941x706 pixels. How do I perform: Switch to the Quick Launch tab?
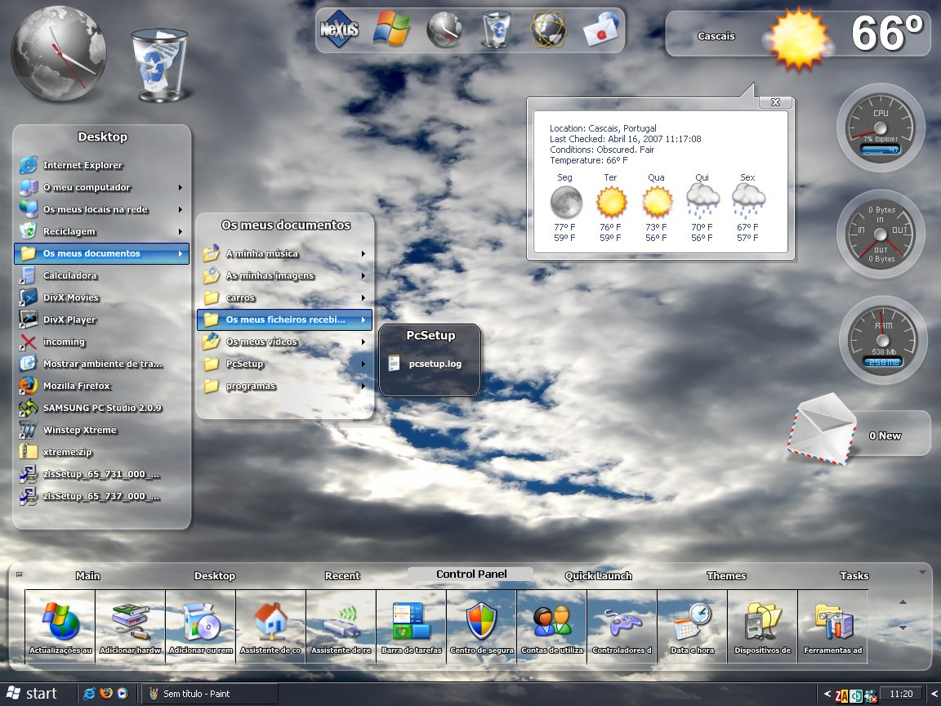coord(598,576)
